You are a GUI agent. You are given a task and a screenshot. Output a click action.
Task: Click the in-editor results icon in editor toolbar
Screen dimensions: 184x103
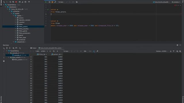[77, 2]
